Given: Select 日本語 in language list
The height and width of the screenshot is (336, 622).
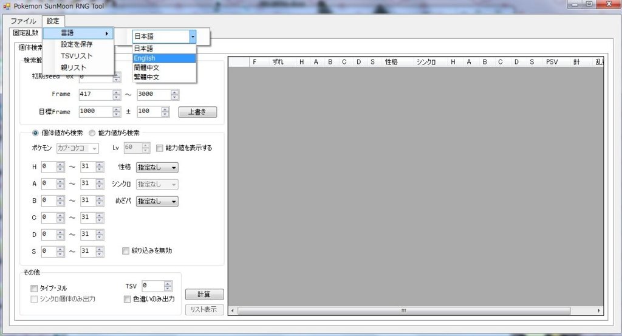Looking at the screenshot, I should click(x=164, y=49).
